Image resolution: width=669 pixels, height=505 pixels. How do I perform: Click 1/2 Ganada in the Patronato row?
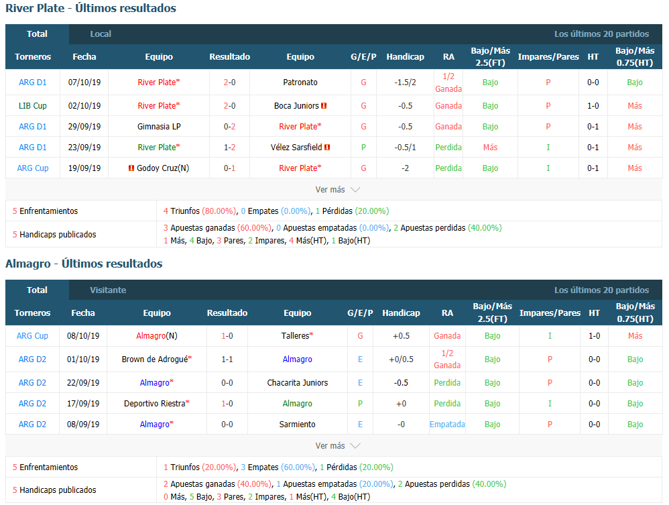coord(448,82)
